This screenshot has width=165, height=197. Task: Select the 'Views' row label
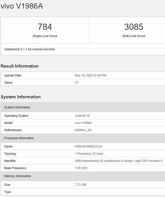coord(8,83)
